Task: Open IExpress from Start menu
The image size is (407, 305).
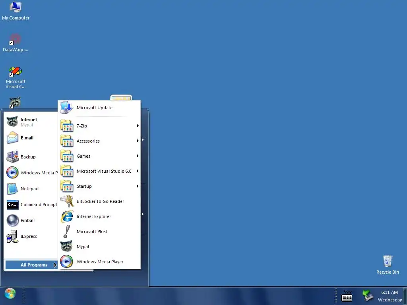Action: pos(31,236)
